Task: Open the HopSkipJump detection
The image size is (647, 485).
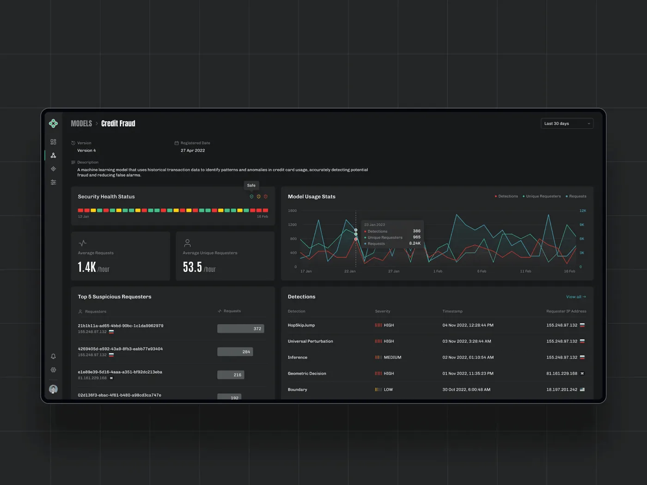Action: [x=301, y=325]
